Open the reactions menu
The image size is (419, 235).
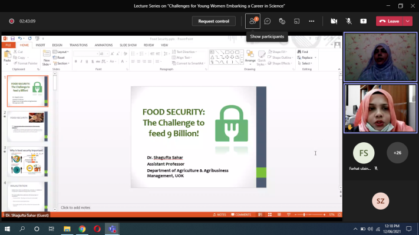(x=282, y=21)
